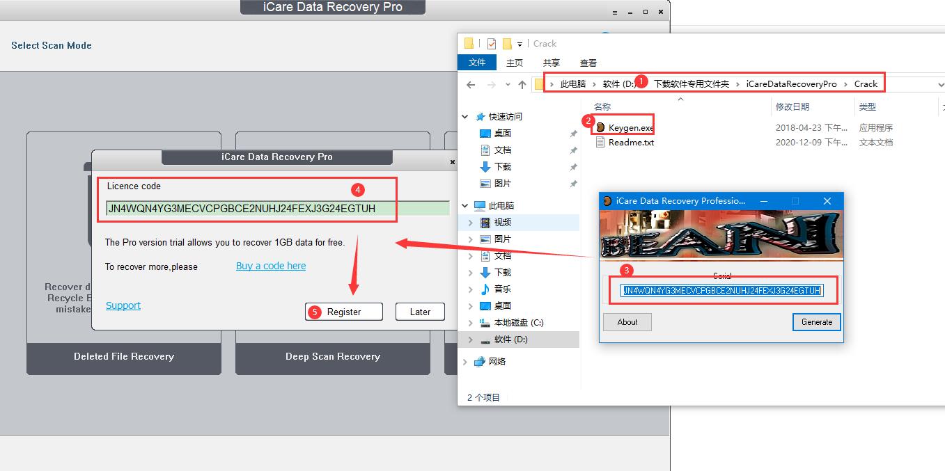
Task: Close the licence code dialog
Action: (452, 161)
